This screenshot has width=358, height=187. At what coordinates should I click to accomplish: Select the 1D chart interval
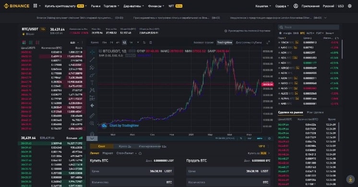(x=124, y=42)
